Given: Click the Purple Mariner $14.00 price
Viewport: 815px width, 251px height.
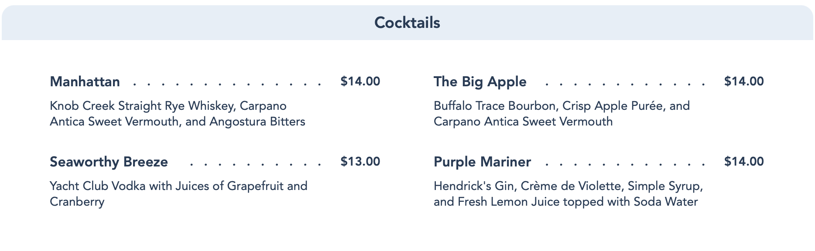Looking at the screenshot, I should coord(743,162).
